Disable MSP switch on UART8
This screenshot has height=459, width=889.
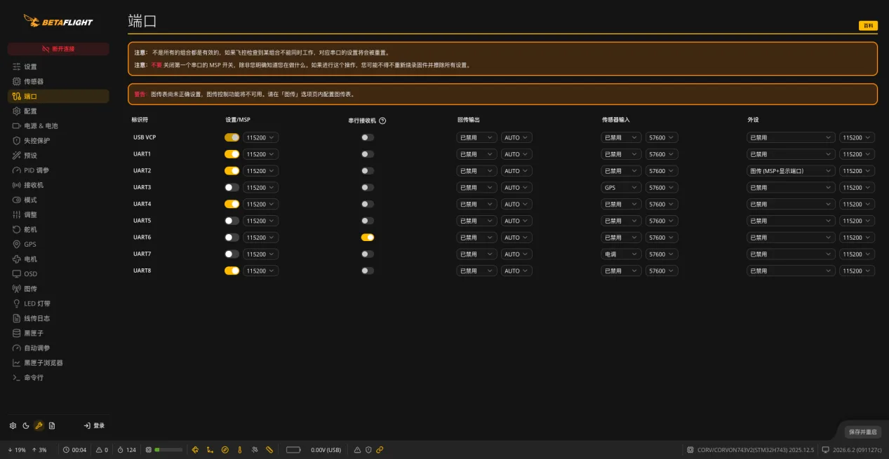click(x=232, y=270)
